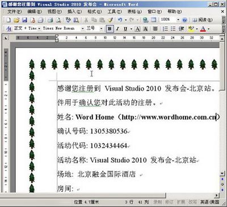The width and height of the screenshot is (227, 207).
Task: Click the increase indent icon
Action: coord(181,29)
